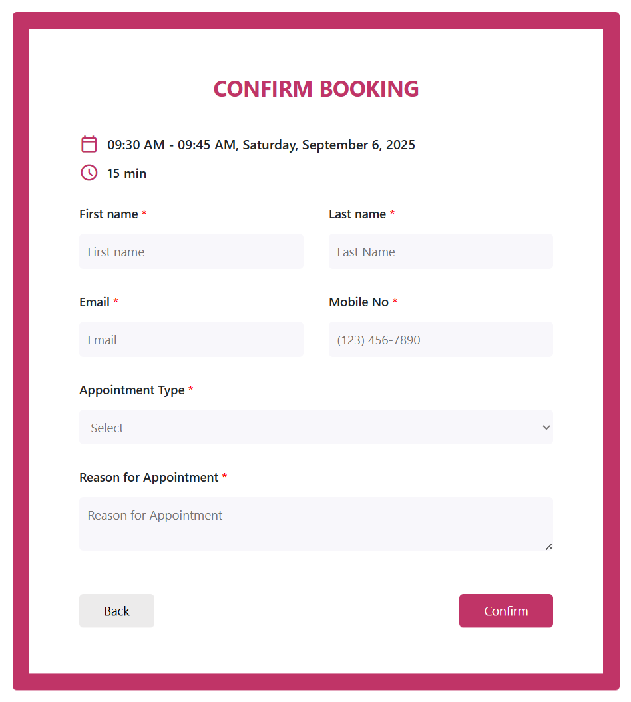631x702 pixels.
Task: Click the appointment time text for September 6
Action: coord(260,144)
